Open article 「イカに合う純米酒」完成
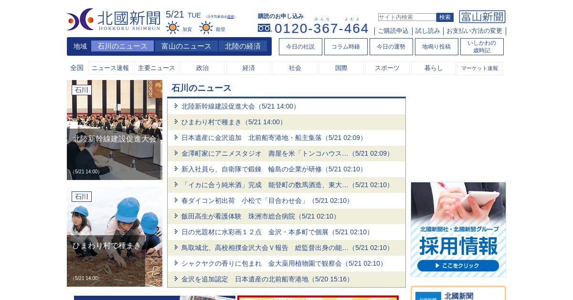 286,185
